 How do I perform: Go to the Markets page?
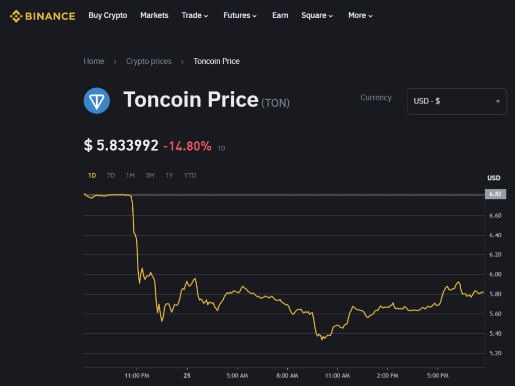click(x=154, y=16)
